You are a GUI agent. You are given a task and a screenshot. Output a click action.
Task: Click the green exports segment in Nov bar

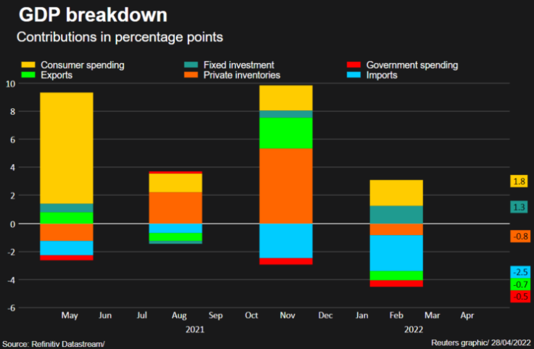tap(286, 134)
